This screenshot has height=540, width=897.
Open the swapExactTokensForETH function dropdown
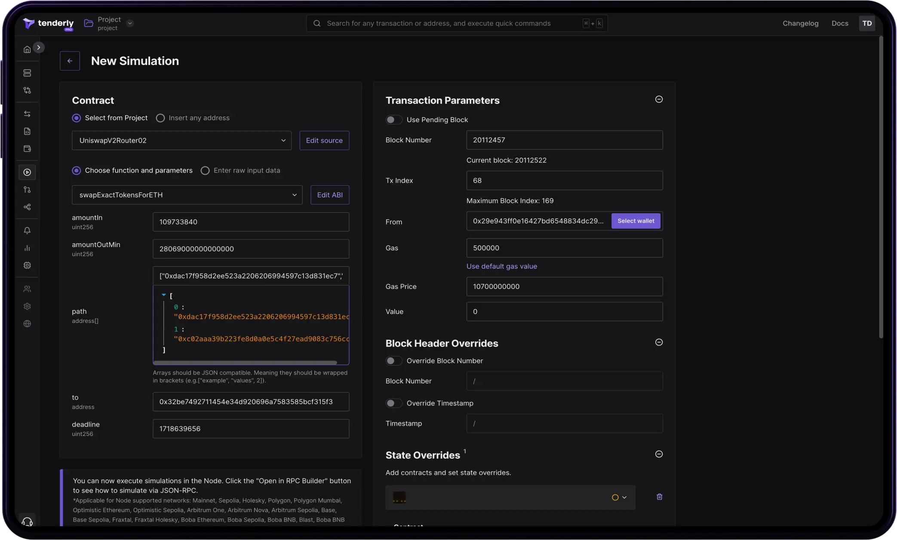click(187, 195)
